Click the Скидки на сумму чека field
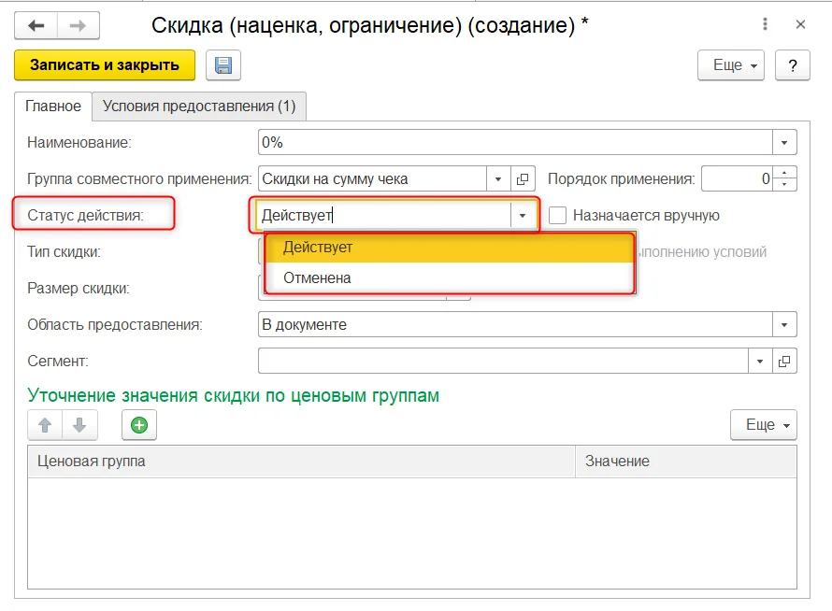This screenshot has width=832, height=611. click(x=372, y=179)
